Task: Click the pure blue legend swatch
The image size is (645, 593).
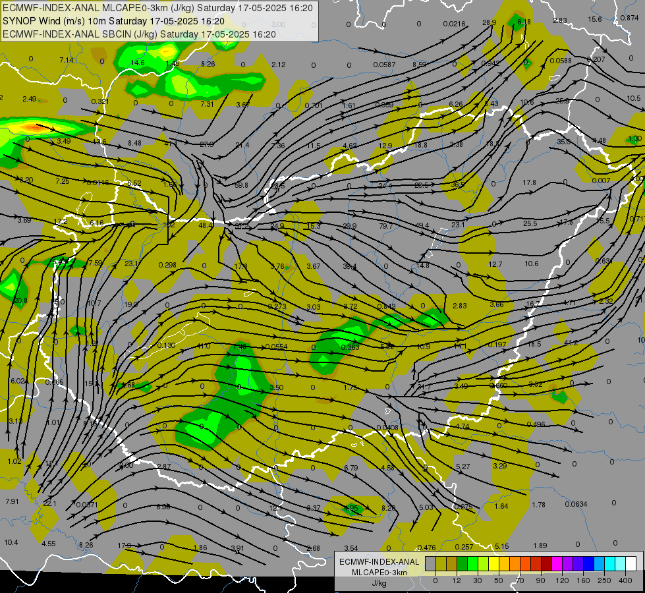Action: coord(589,563)
